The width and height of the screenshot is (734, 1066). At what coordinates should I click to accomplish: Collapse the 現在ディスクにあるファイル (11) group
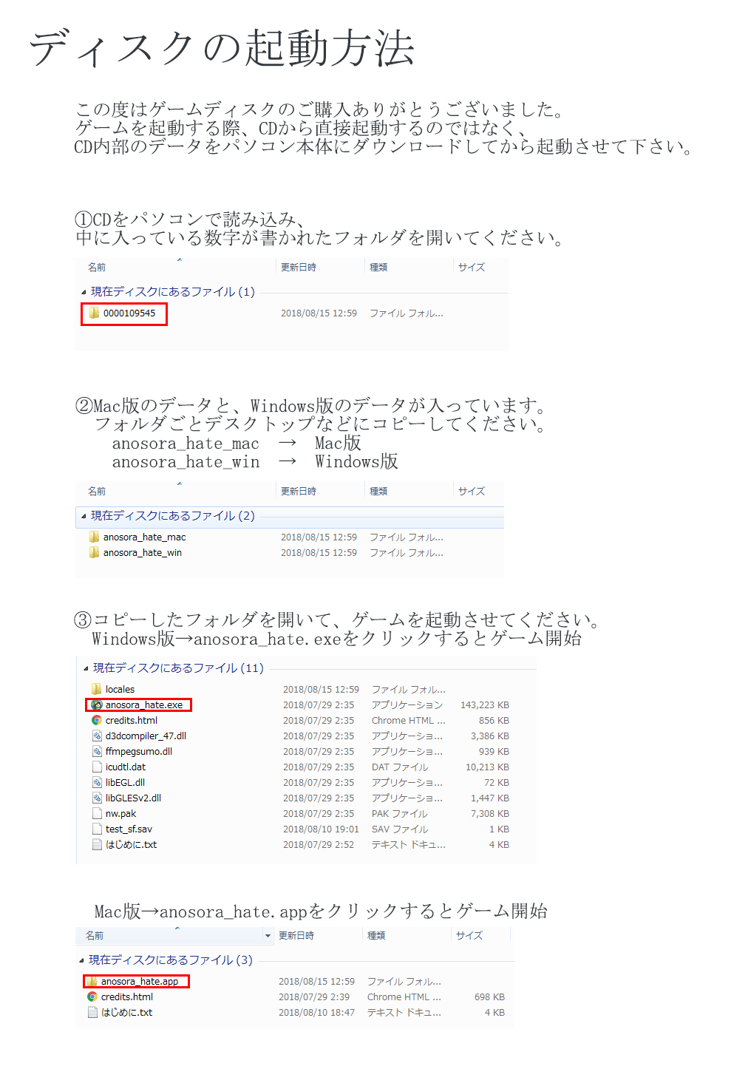[86, 668]
